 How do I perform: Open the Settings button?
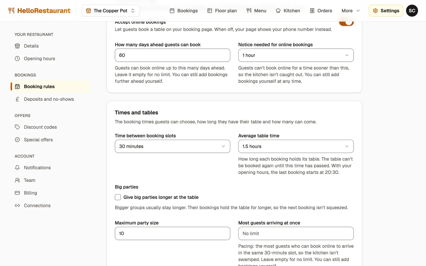coord(386,11)
